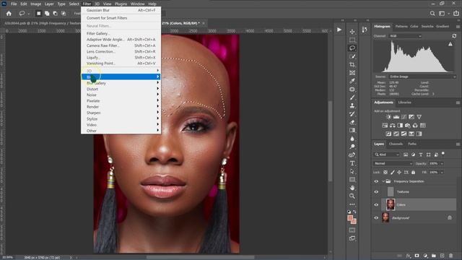Click the trash icon to delete layer
The image size is (462, 260).
point(450,256)
